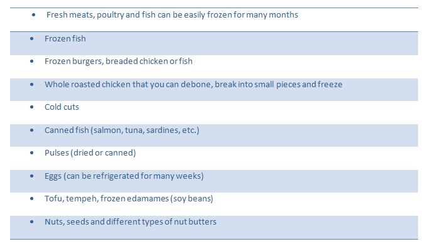Click the 'Canned fish (salmon, tuna, sardines, etc.)' text
The width and height of the screenshot is (430, 249).
pos(122,130)
